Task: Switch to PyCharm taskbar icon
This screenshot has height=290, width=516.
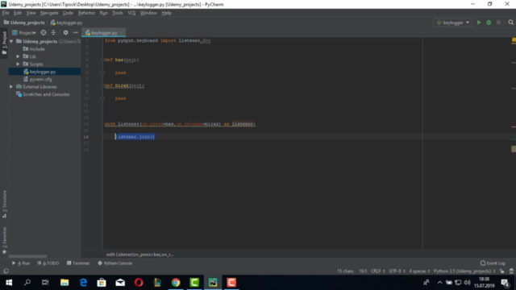Action: 213,283
